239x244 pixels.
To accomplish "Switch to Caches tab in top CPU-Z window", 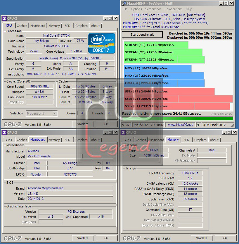I will [22, 26].
